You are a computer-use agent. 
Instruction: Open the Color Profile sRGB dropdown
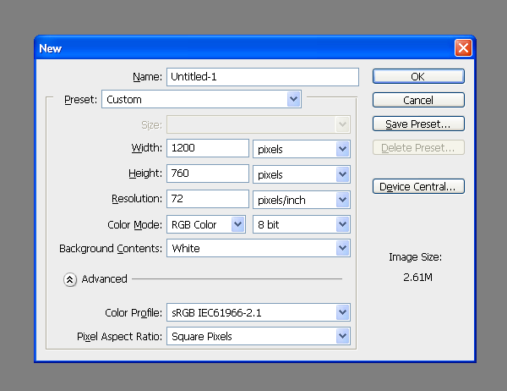259,312
